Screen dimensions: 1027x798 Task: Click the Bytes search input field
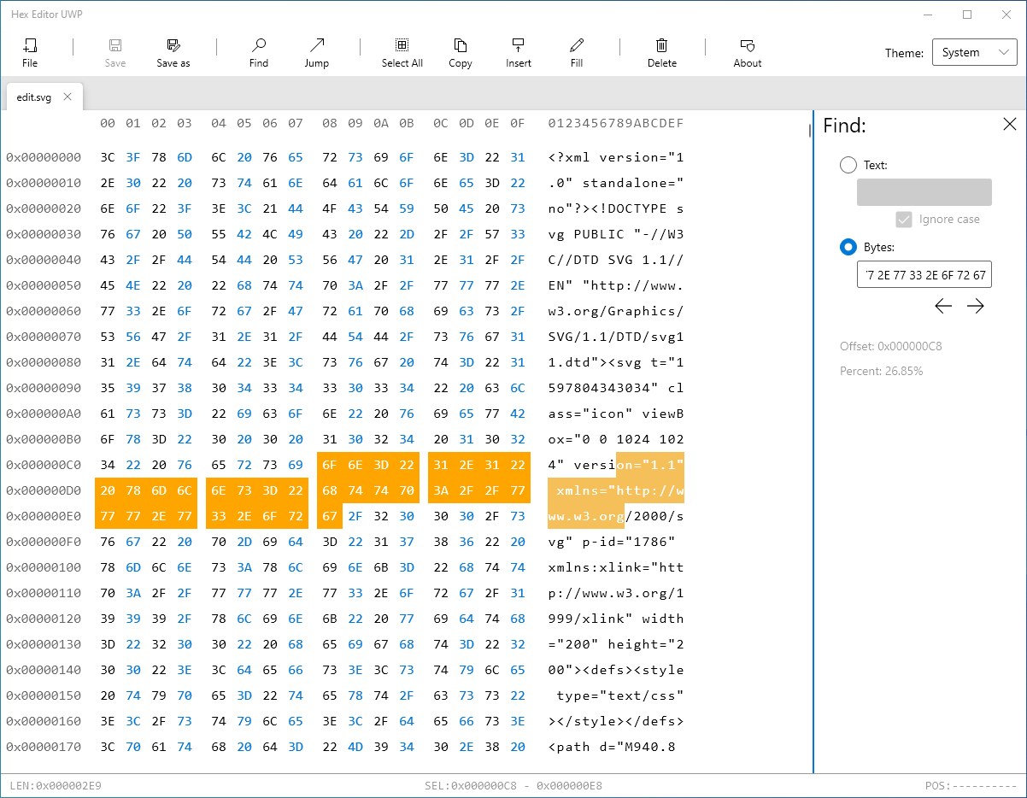[924, 274]
